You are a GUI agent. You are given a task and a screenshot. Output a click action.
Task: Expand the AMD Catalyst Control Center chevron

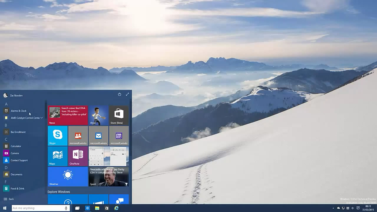[x=42, y=117]
